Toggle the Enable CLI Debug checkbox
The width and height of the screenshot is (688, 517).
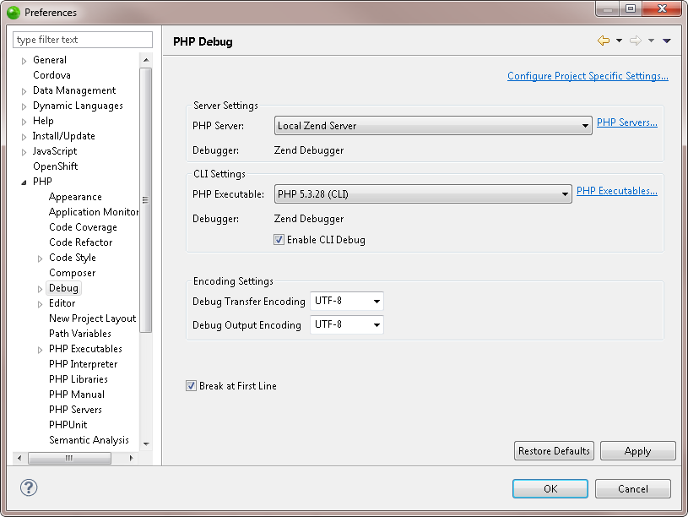click(x=279, y=239)
